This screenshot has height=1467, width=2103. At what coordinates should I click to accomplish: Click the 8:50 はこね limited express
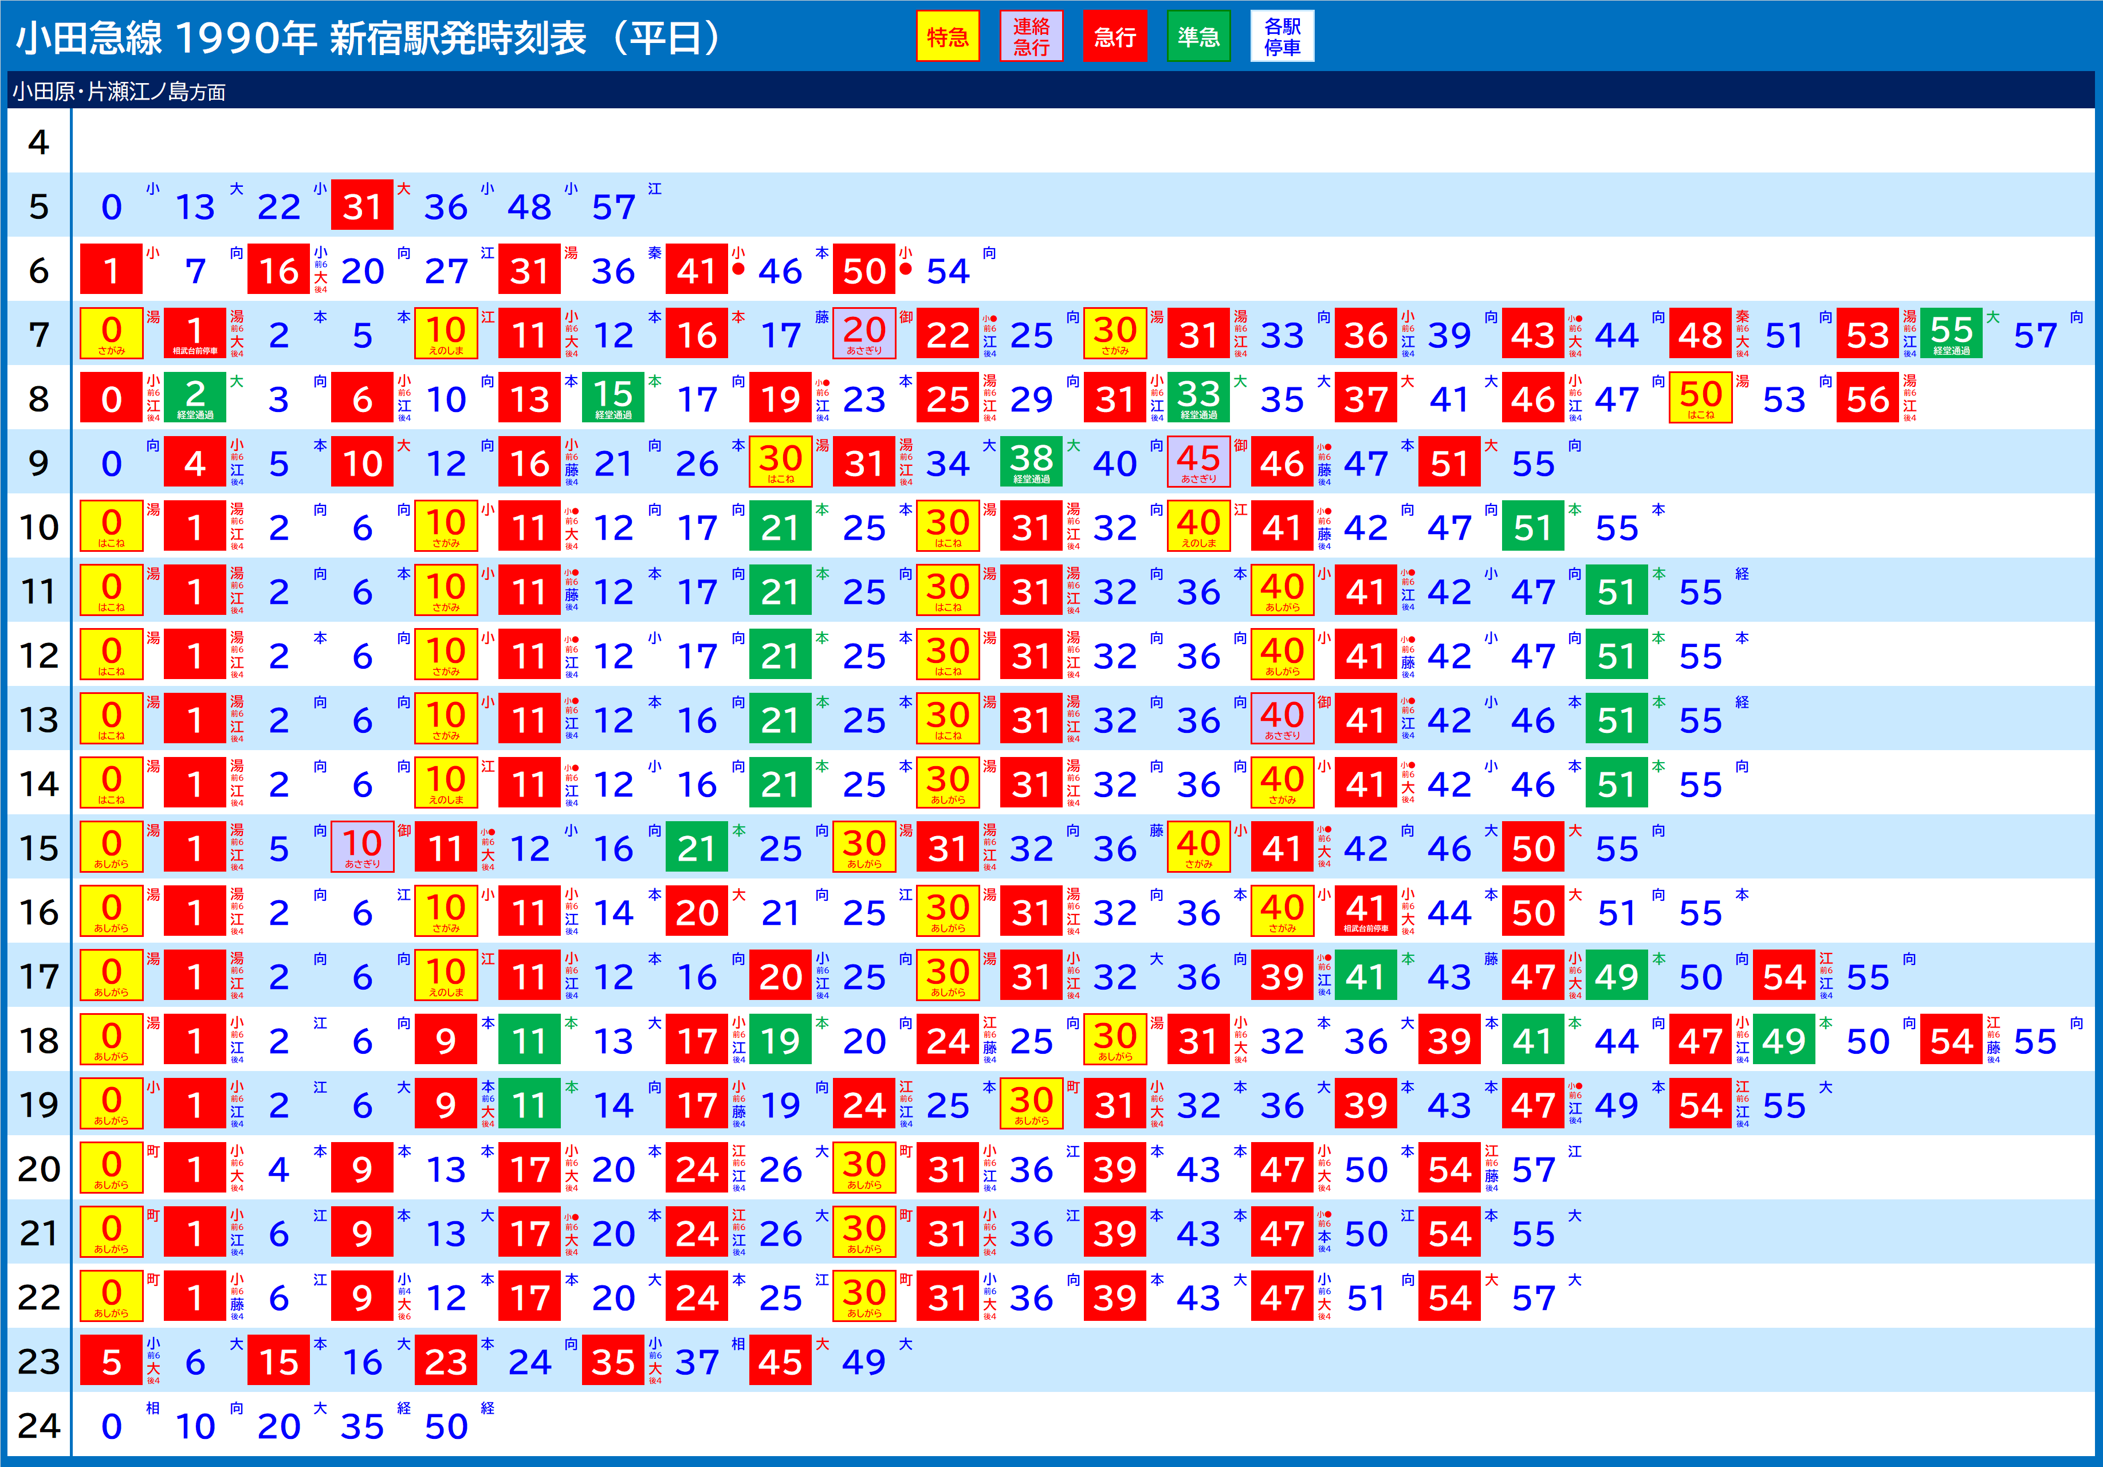coord(1700,398)
